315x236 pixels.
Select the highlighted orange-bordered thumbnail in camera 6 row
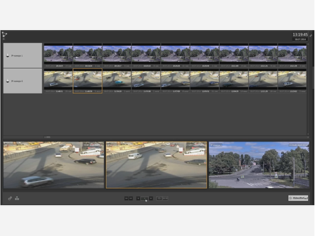(x=87, y=81)
